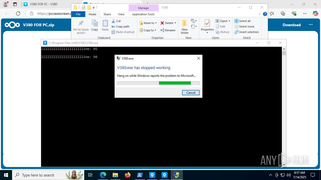Open the Move to dropdown

tap(148, 23)
